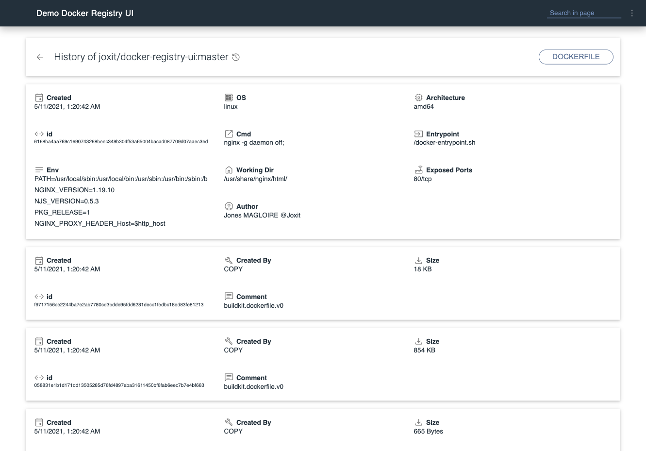
Task: Click the Size download icon beside 18 KB
Action: tap(418, 260)
